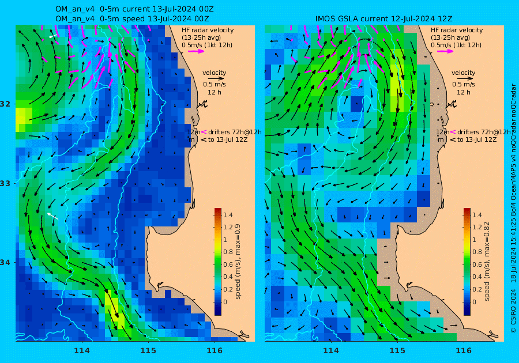Select the magenta HF radar legend arrow, right map
The image size is (519, 363).
[x=445, y=51]
